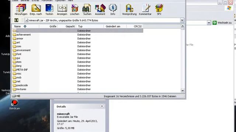Sort list by Größe column
Viewport: 236px width, 132px height.
pyautogui.click(x=48, y=26)
